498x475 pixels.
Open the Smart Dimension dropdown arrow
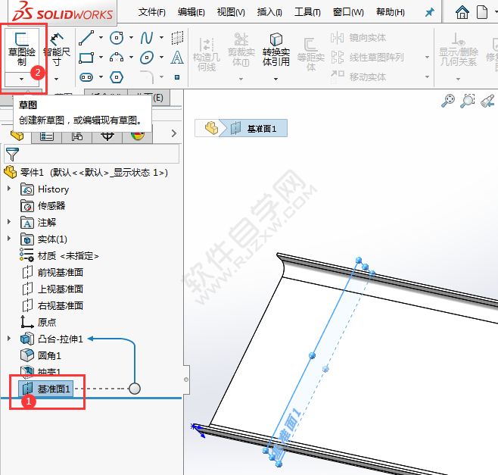click(x=57, y=79)
